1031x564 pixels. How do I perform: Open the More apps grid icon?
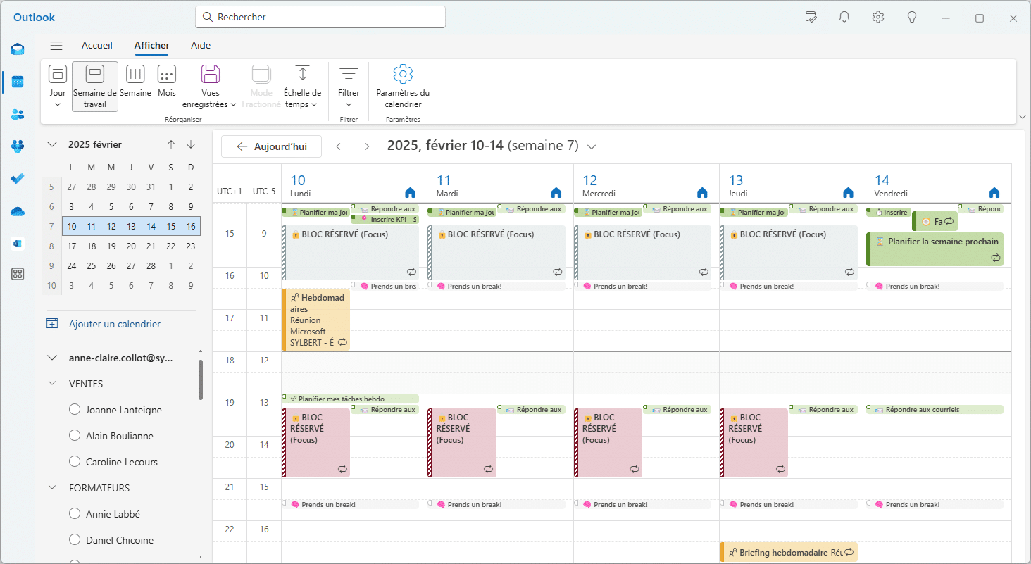tap(18, 275)
